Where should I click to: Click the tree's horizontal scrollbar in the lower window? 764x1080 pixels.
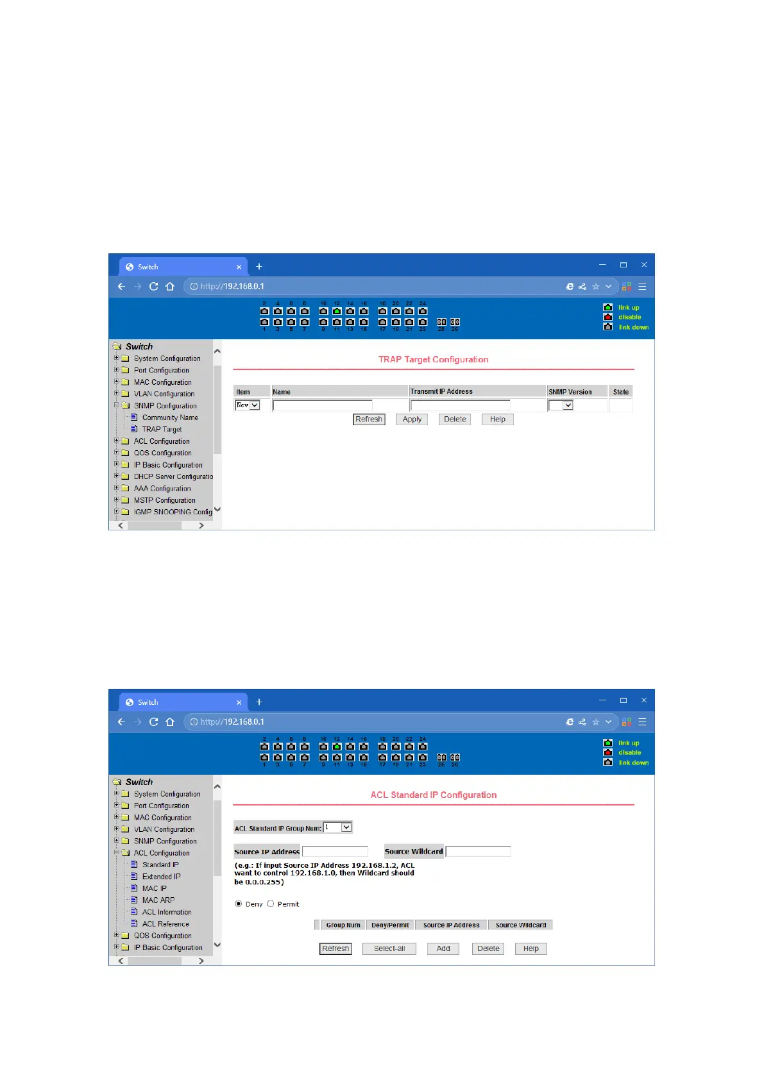pyautogui.click(x=155, y=961)
